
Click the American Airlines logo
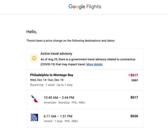click(34, 99)
